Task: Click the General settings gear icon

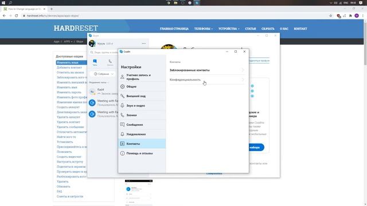Action: point(122,86)
